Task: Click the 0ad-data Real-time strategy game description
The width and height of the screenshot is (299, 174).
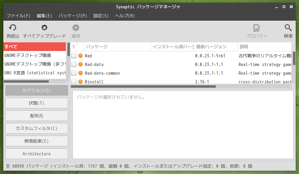Action: pyautogui.click(x=265, y=64)
